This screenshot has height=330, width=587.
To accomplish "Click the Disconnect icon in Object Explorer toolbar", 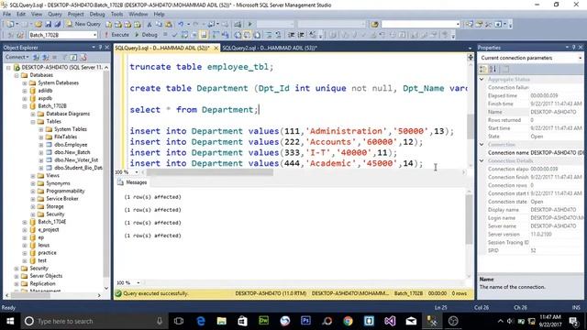I will point(46,57).
